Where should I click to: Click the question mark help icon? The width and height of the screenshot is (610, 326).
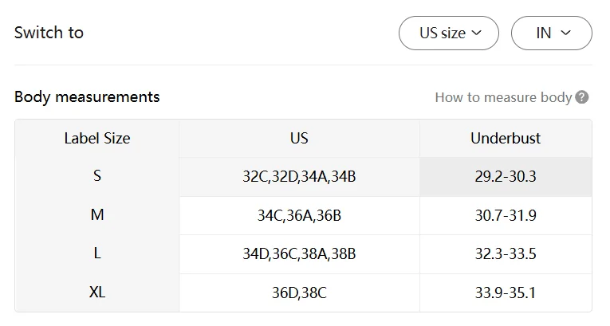coord(582,97)
